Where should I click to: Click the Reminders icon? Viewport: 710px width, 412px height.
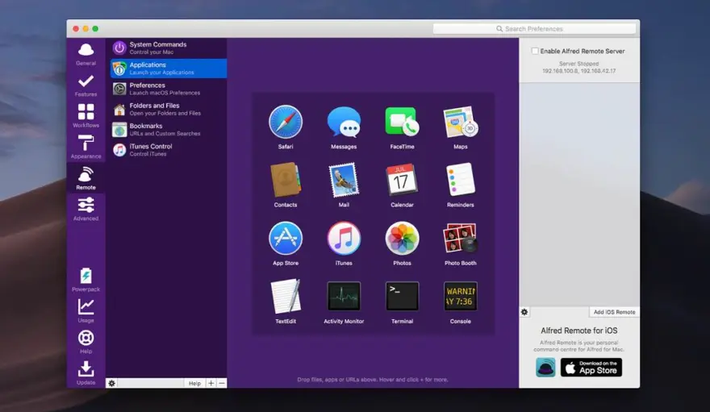point(460,180)
